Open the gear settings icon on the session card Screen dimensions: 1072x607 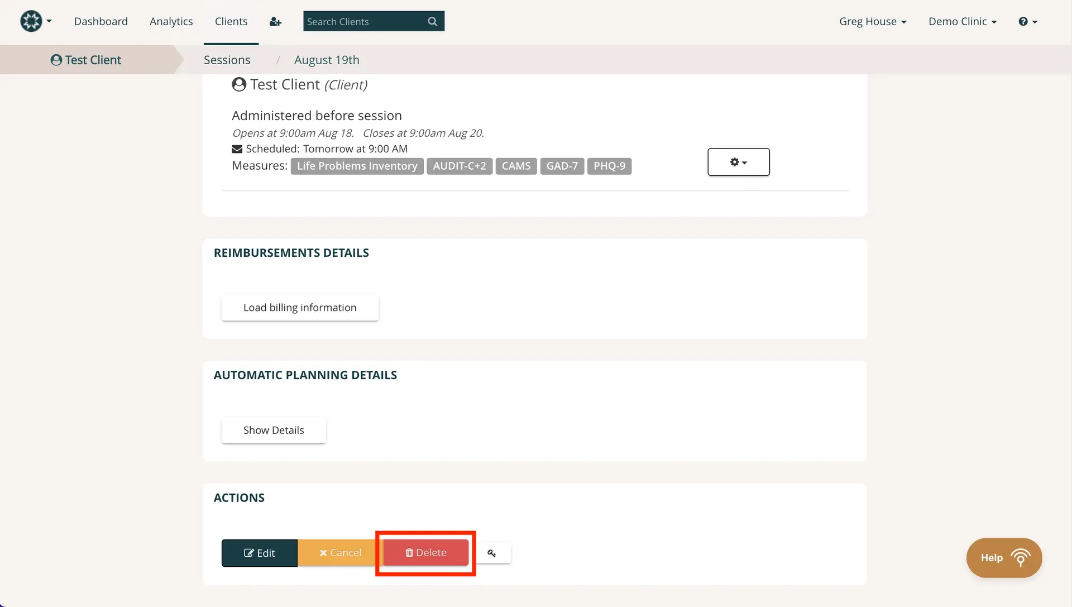(x=738, y=162)
